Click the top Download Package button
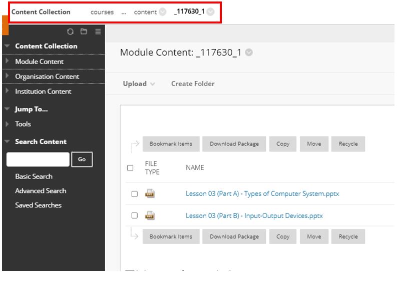The width and height of the screenshot is (397, 282). tap(234, 144)
